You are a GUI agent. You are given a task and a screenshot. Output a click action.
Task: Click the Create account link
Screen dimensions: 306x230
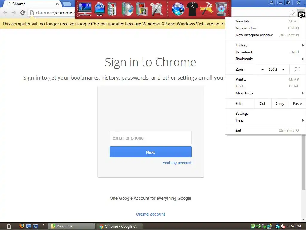(151, 214)
